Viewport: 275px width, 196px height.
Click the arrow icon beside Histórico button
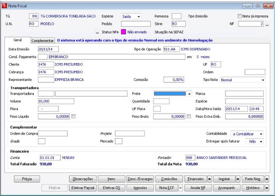click(x=267, y=188)
